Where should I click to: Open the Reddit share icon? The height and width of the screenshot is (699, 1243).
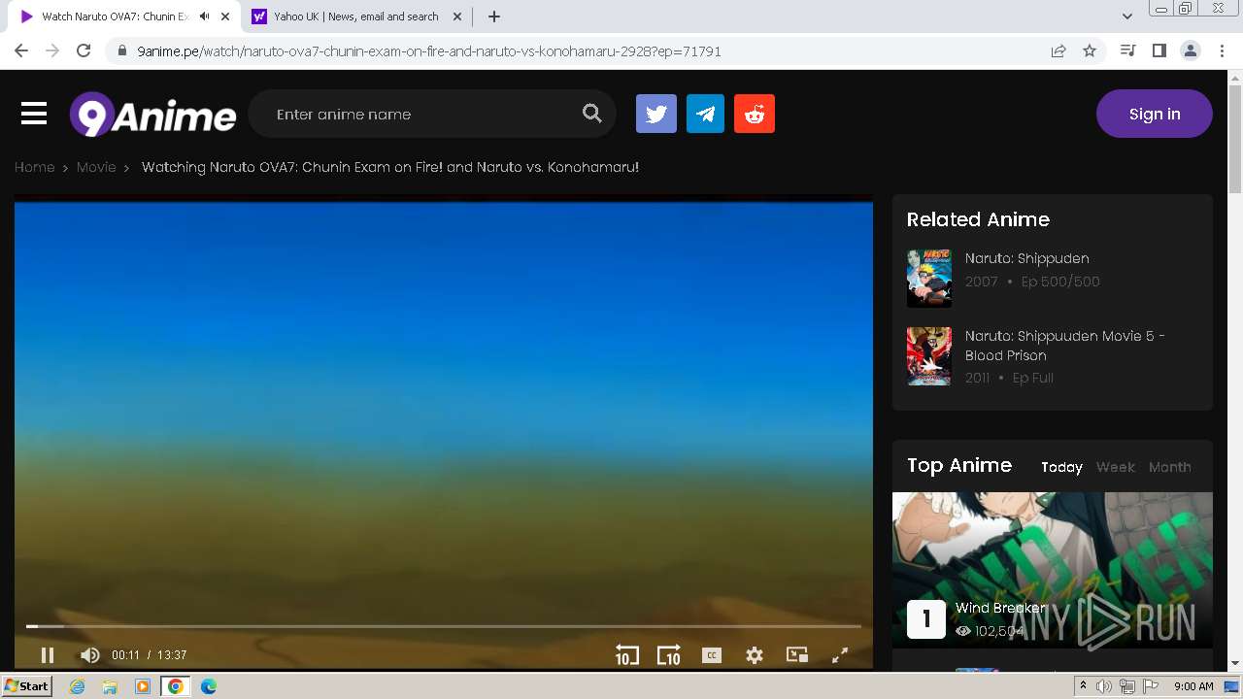tap(755, 114)
